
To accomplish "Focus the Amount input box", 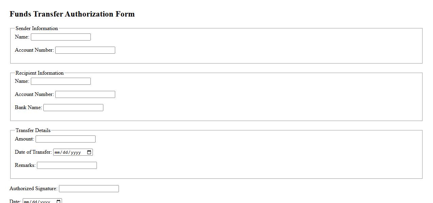I will 65,139.
